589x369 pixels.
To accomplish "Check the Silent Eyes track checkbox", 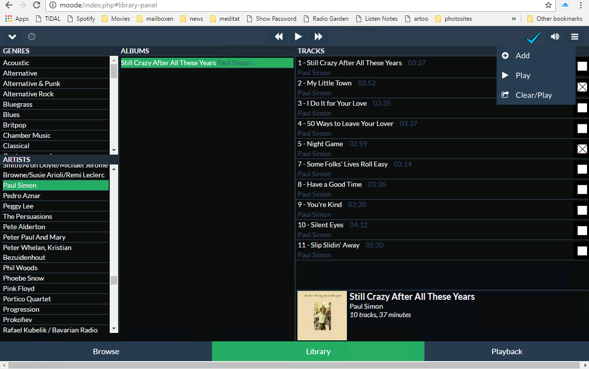I will pos(582,231).
